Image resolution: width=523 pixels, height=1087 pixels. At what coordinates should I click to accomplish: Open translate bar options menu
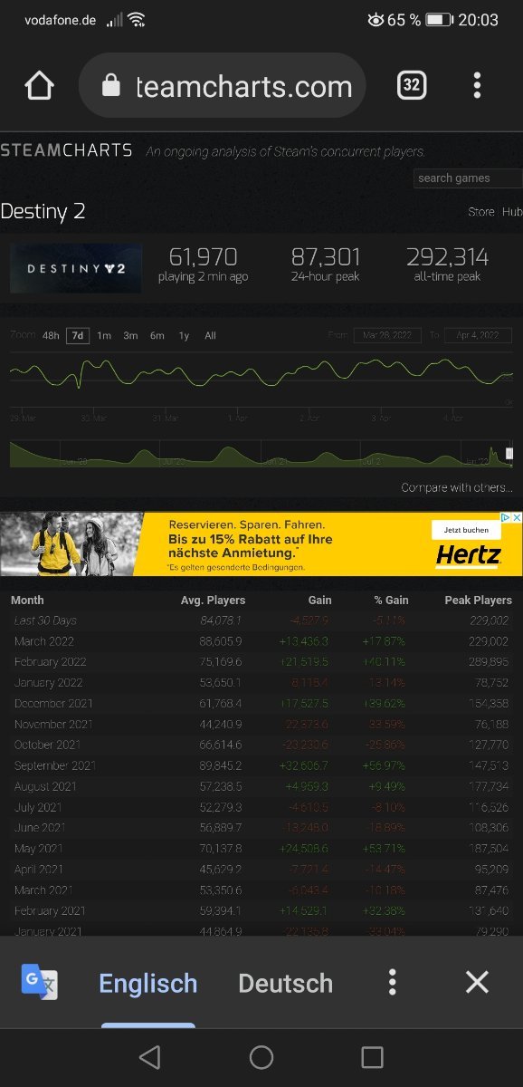click(x=392, y=982)
